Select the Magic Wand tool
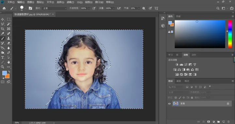Screen dimensions: 235x124 pyautogui.click(x=9, y=24)
